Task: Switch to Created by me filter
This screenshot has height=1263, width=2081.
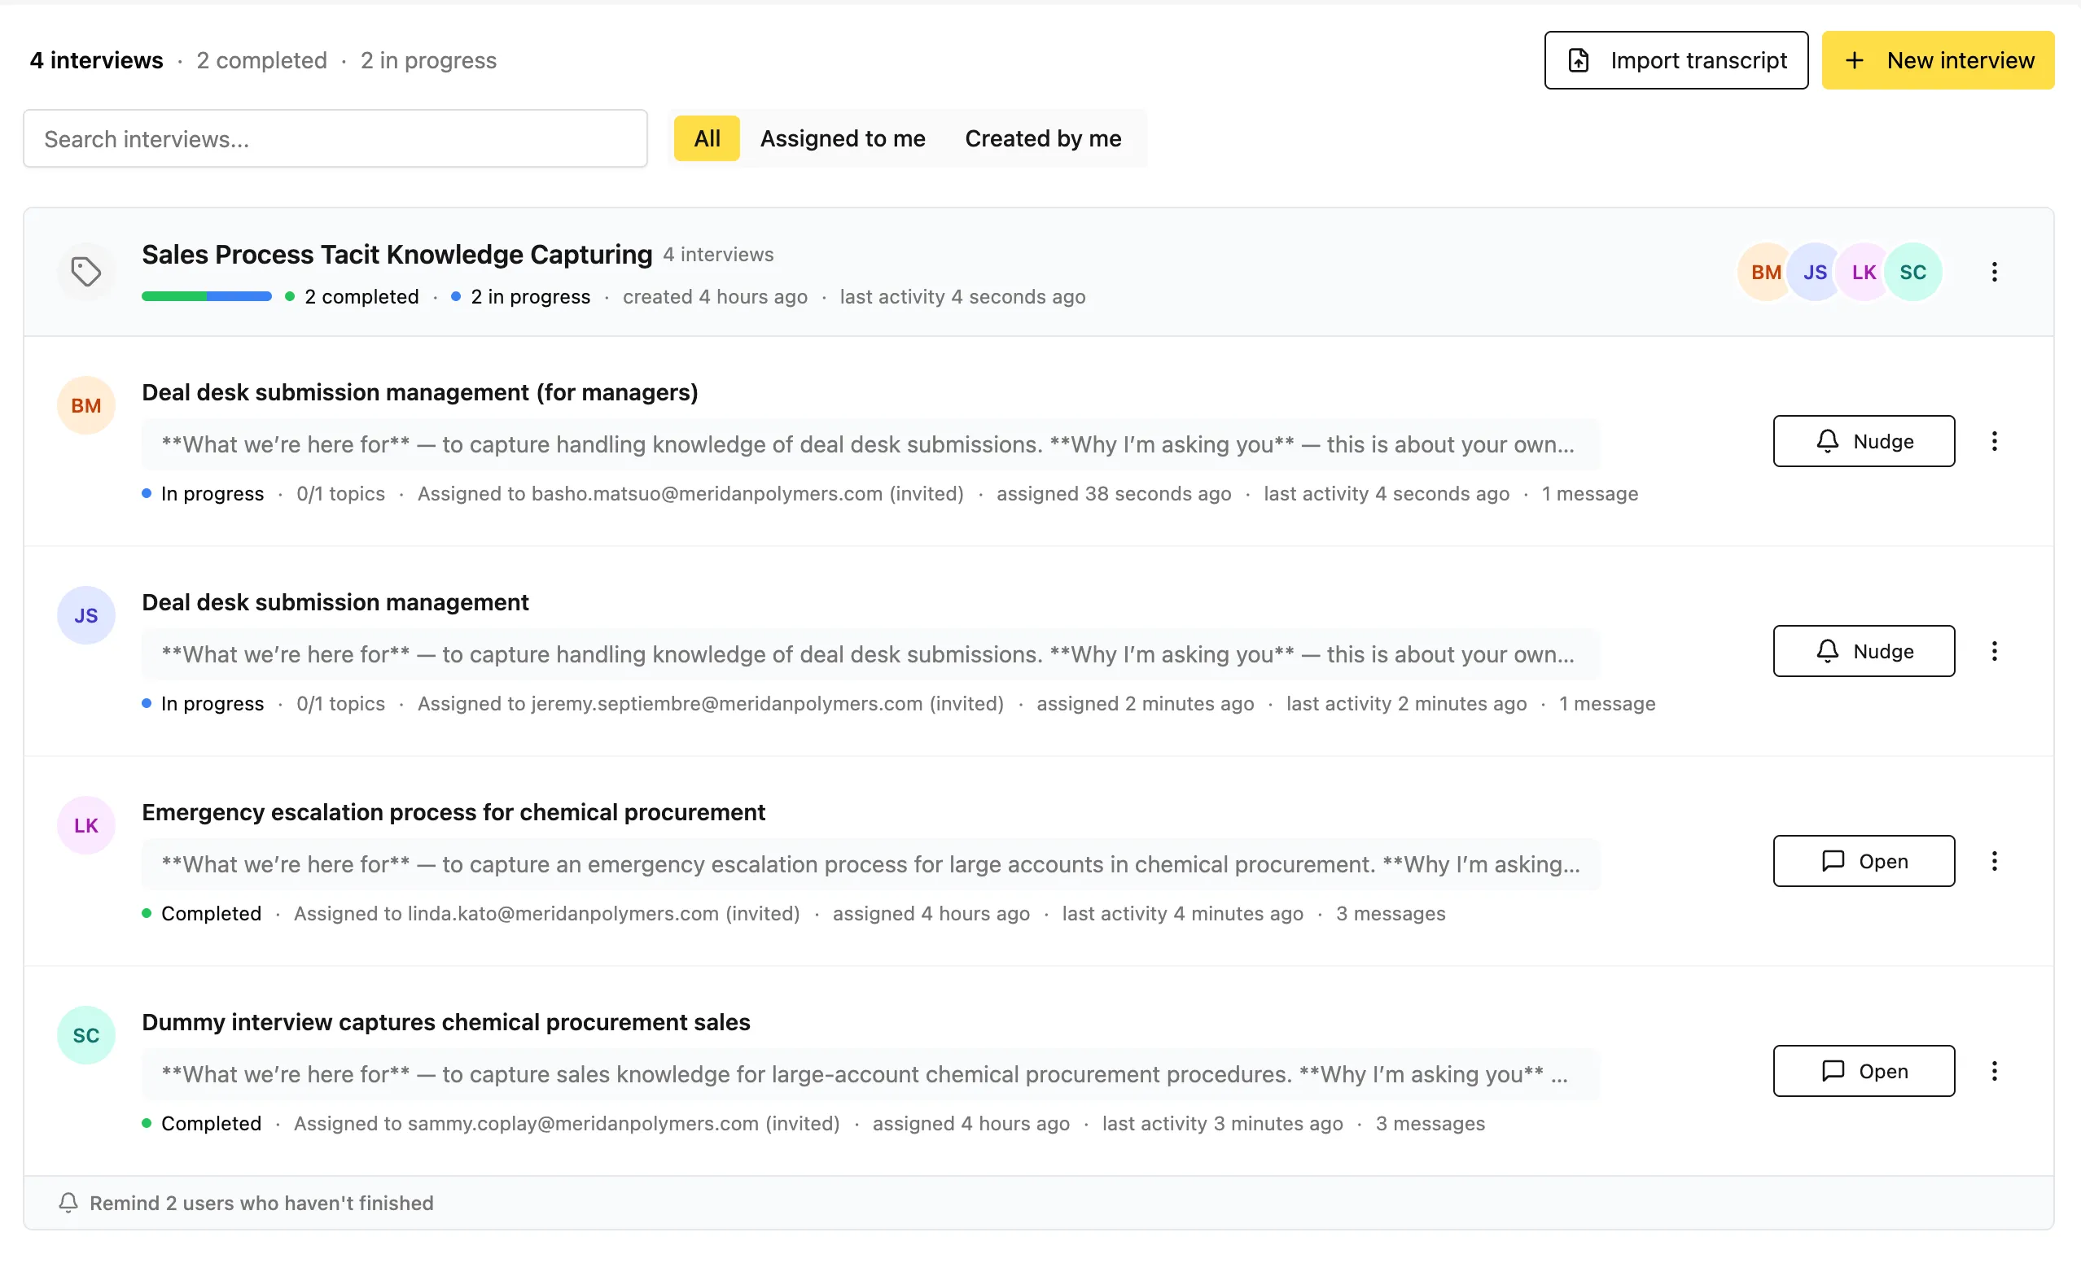Action: [1043, 138]
